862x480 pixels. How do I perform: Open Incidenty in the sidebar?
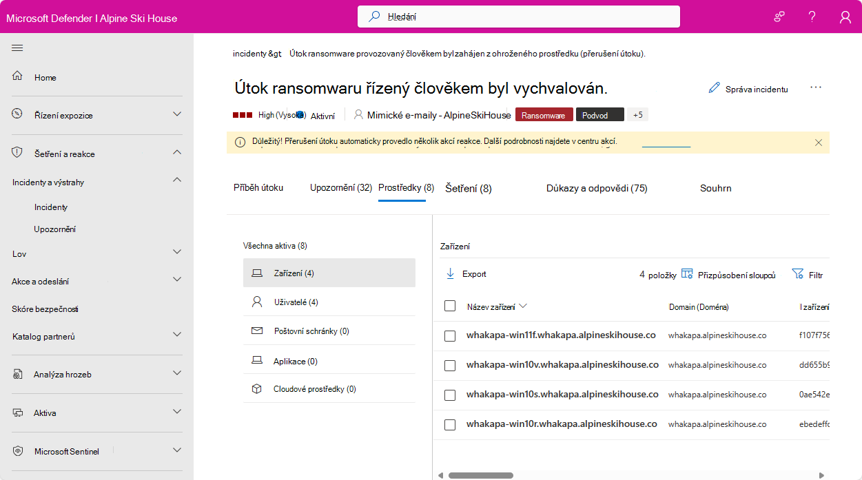(51, 207)
